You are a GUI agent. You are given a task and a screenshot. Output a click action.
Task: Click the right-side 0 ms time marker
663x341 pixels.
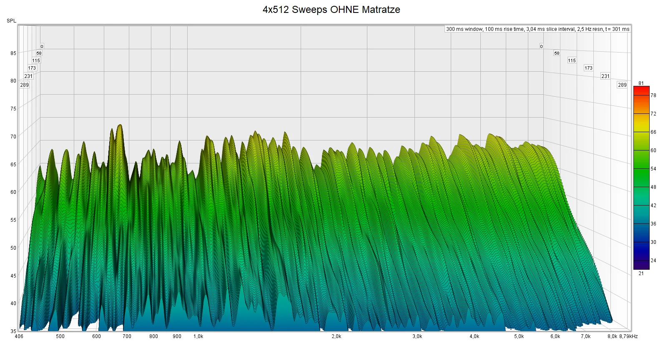pos(541,46)
